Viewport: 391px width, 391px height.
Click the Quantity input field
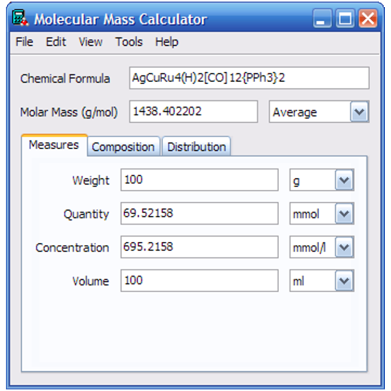click(199, 214)
